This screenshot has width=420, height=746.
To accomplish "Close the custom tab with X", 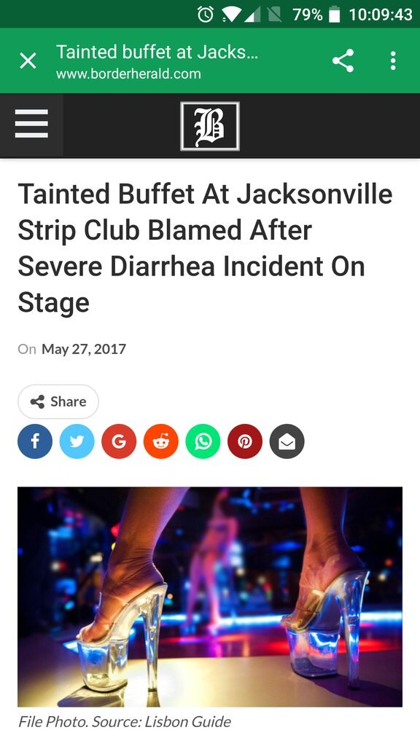I will (x=28, y=61).
